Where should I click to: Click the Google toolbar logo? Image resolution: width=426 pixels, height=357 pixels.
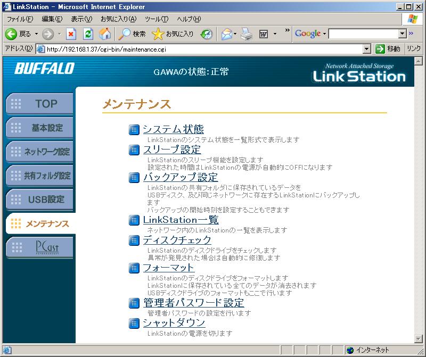pos(308,34)
